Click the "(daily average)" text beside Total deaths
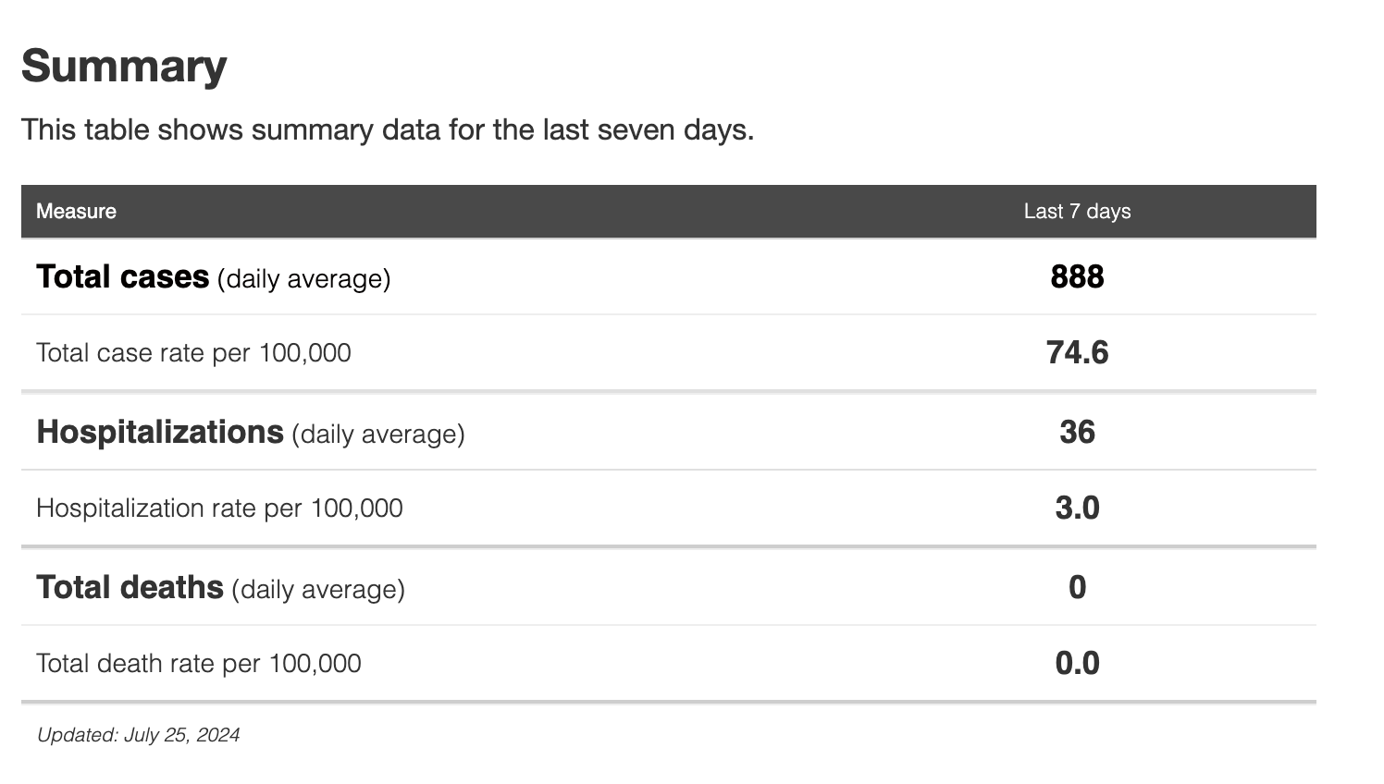The height and width of the screenshot is (784, 1384). tap(318, 590)
